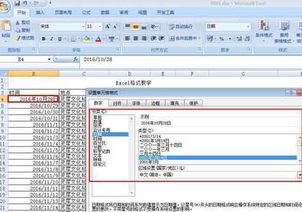Open the 日期 number format dropdown
Image resolution: width=302 pixels, height=212 pixels.
[x=248, y=26]
